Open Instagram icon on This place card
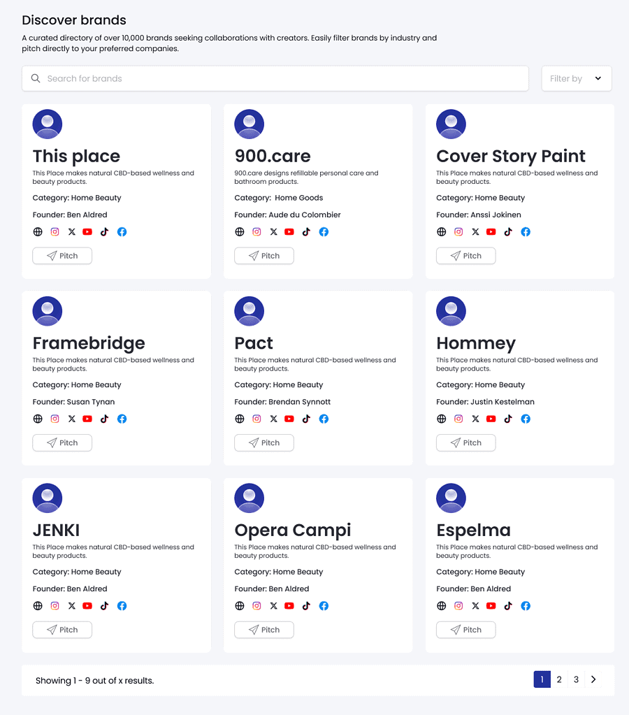This screenshot has height=715, width=629. click(55, 231)
